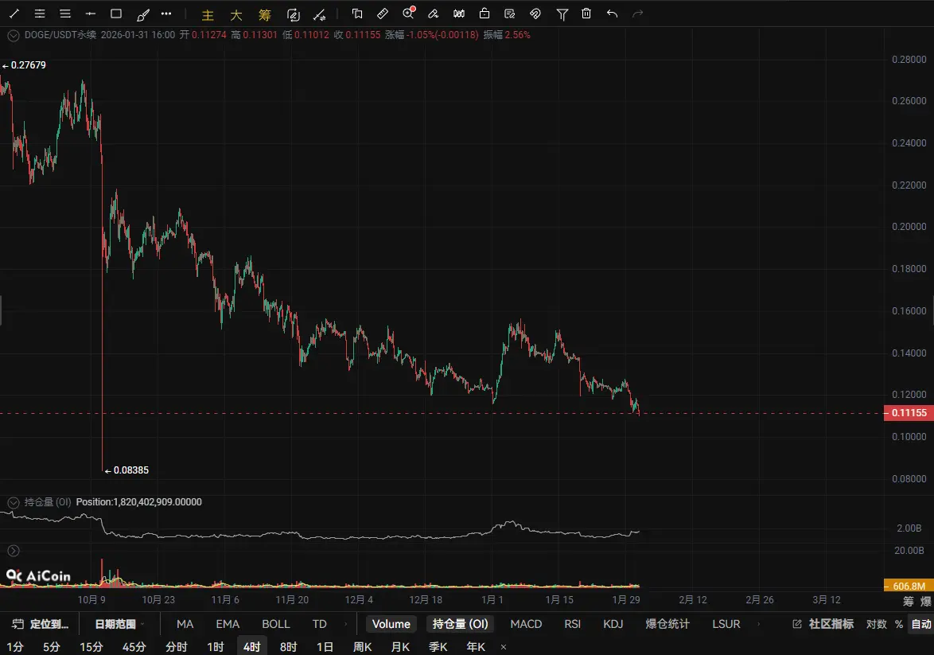Click the 筹 chip distribution button bottom right
This screenshot has height=655, width=934.
tap(909, 602)
